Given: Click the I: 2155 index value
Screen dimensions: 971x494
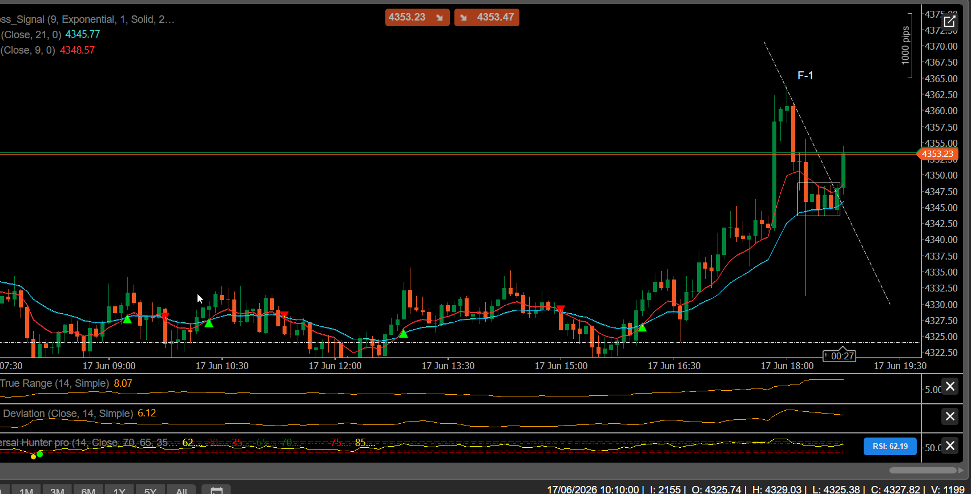Looking at the screenshot, I should coord(665,489).
